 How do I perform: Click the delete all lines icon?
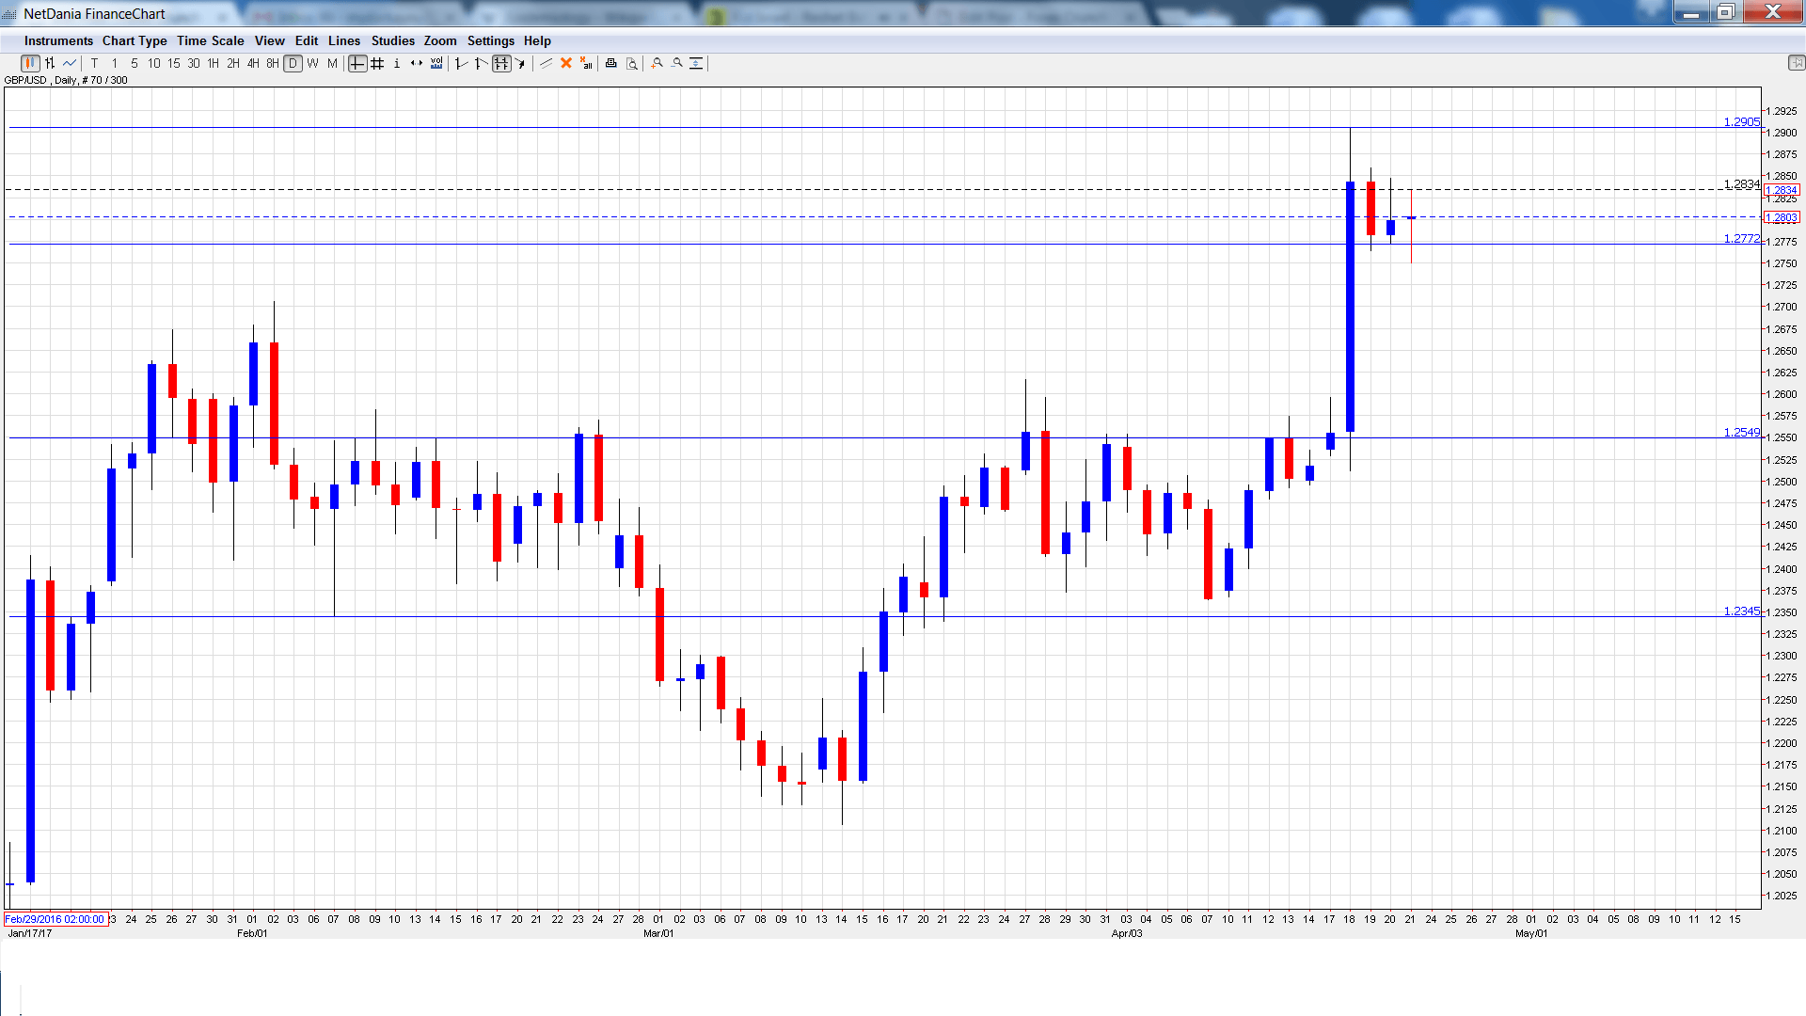(586, 63)
